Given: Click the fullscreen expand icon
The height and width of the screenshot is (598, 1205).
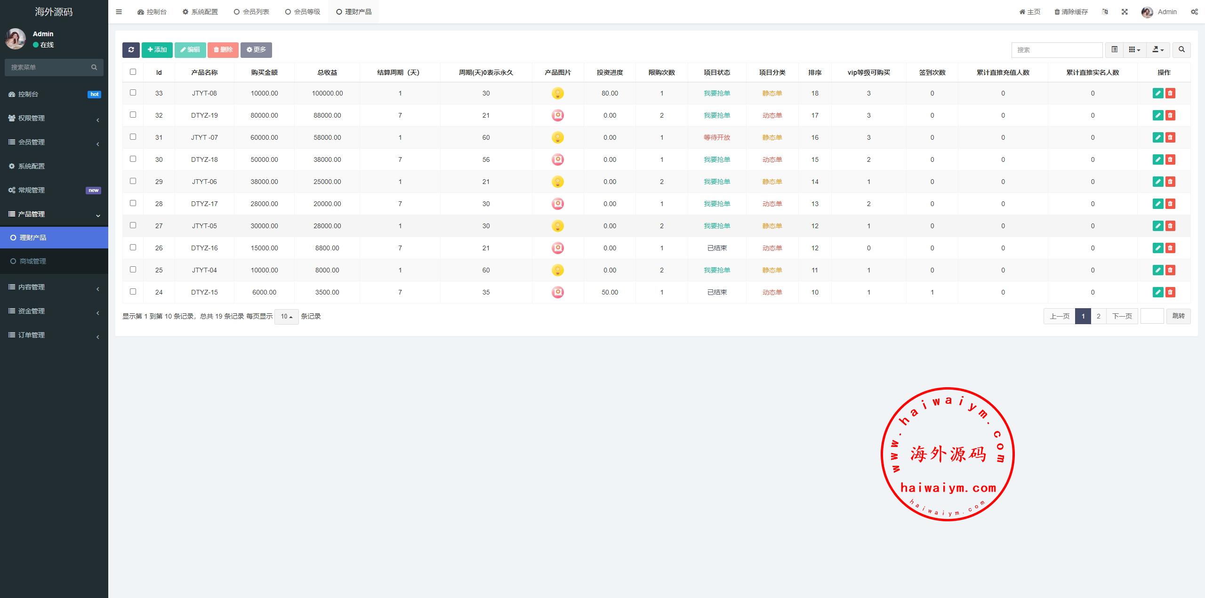Looking at the screenshot, I should click(1125, 12).
